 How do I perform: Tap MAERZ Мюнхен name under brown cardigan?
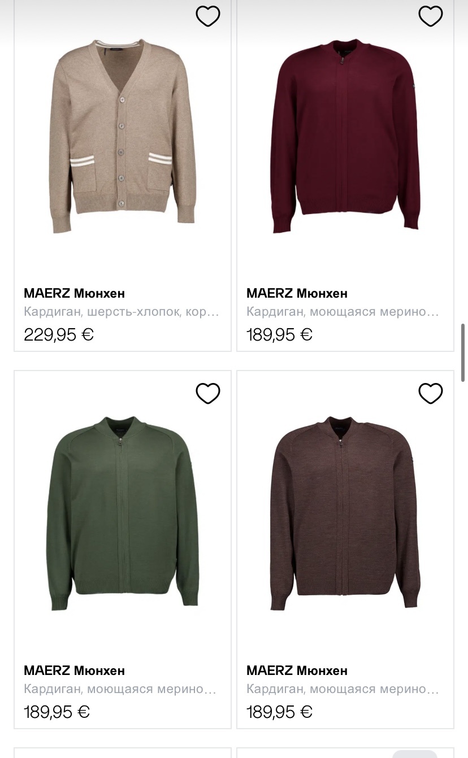coord(297,670)
